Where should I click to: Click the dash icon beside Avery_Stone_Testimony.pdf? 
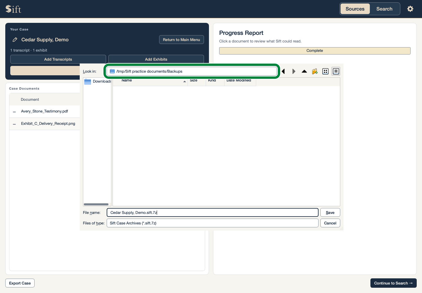coord(14,112)
